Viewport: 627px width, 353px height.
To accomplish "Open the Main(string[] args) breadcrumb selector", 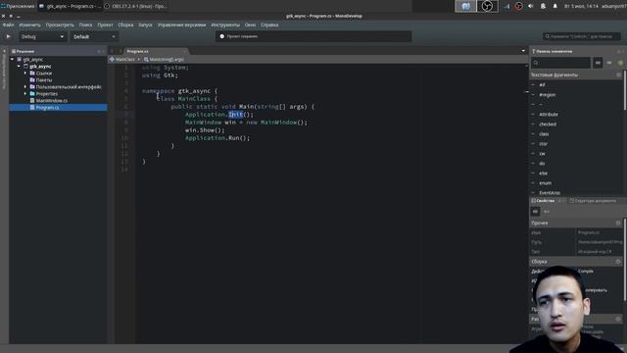I will click(164, 59).
